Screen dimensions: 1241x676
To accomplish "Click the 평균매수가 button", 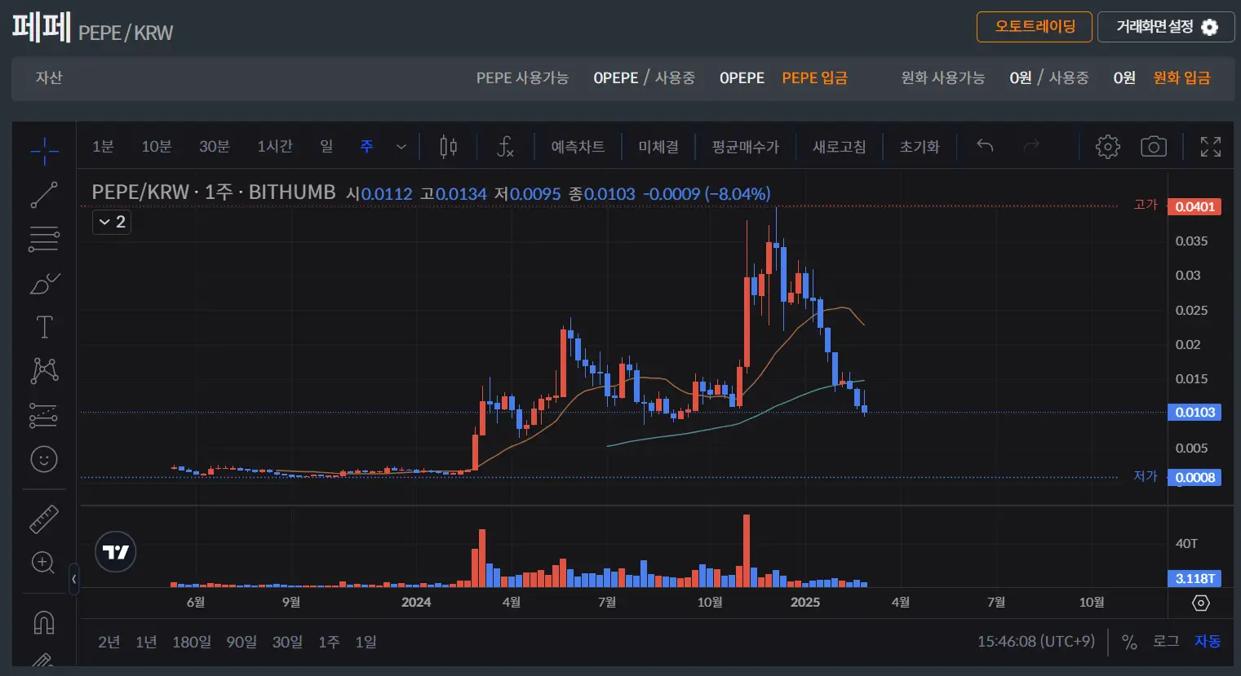I will (745, 147).
